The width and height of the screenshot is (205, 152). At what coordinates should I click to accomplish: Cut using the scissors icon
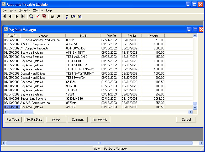tap(67, 16)
